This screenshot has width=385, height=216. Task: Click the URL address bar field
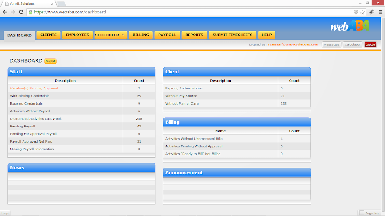[191, 12]
